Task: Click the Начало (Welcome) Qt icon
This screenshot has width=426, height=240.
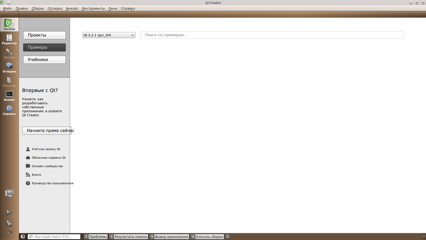Action: click(x=9, y=25)
